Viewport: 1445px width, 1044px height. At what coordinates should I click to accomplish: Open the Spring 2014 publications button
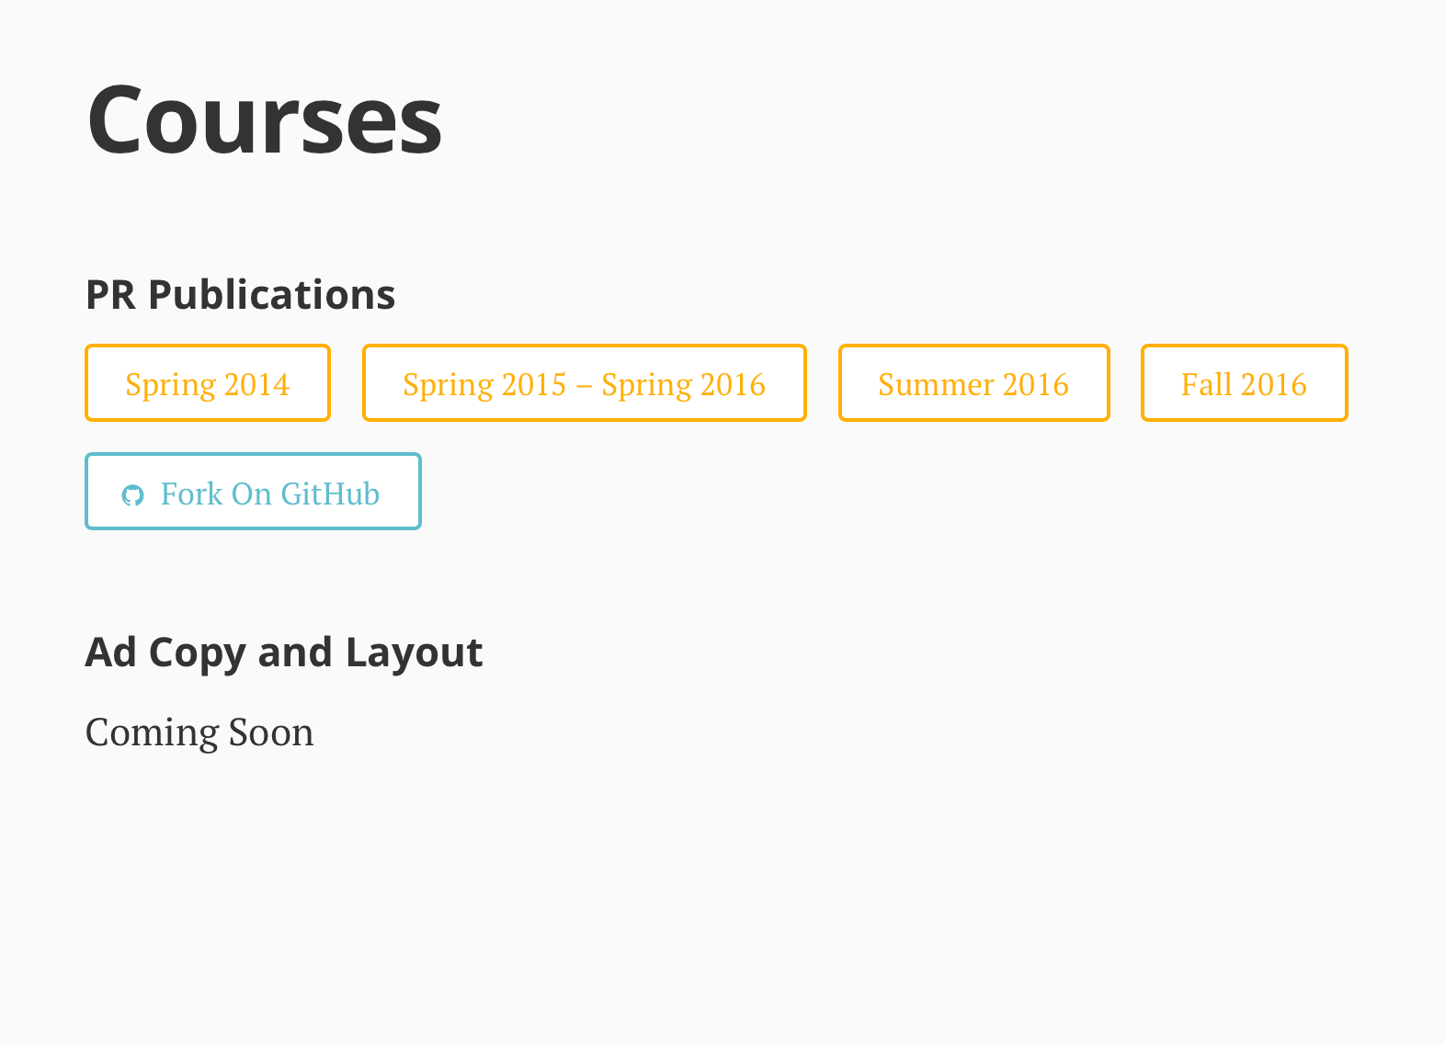pos(208,383)
